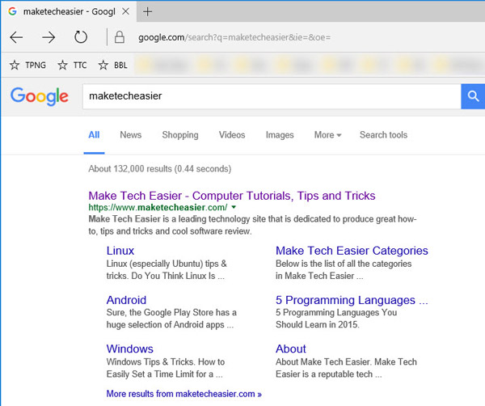Image resolution: width=485 pixels, height=406 pixels.
Task: Click More results from maketecheasier.com
Action: [184, 394]
